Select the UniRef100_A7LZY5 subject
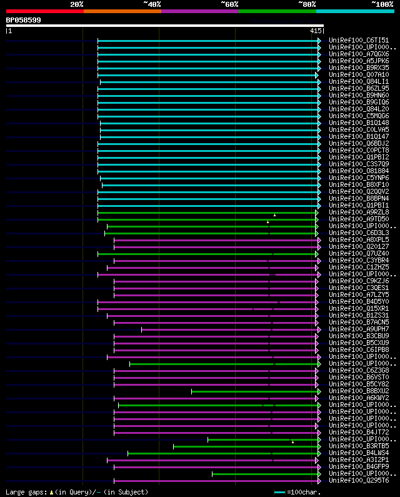This screenshot has width=400, height=497. [359, 294]
